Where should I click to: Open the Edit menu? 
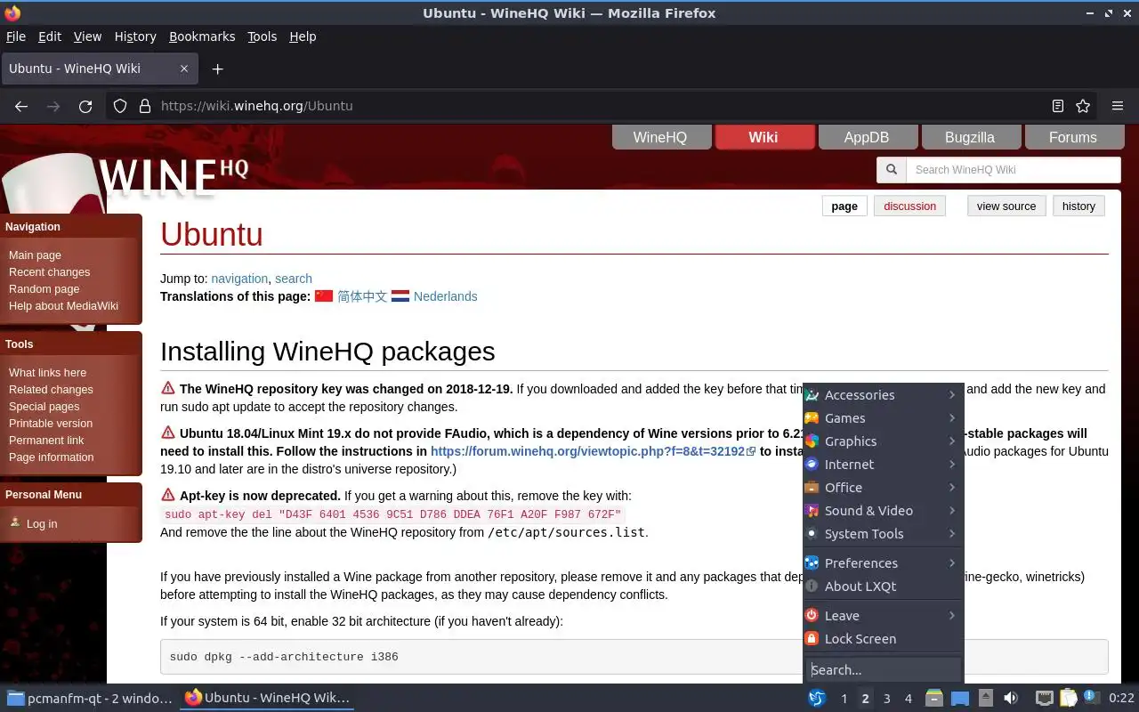(x=50, y=36)
